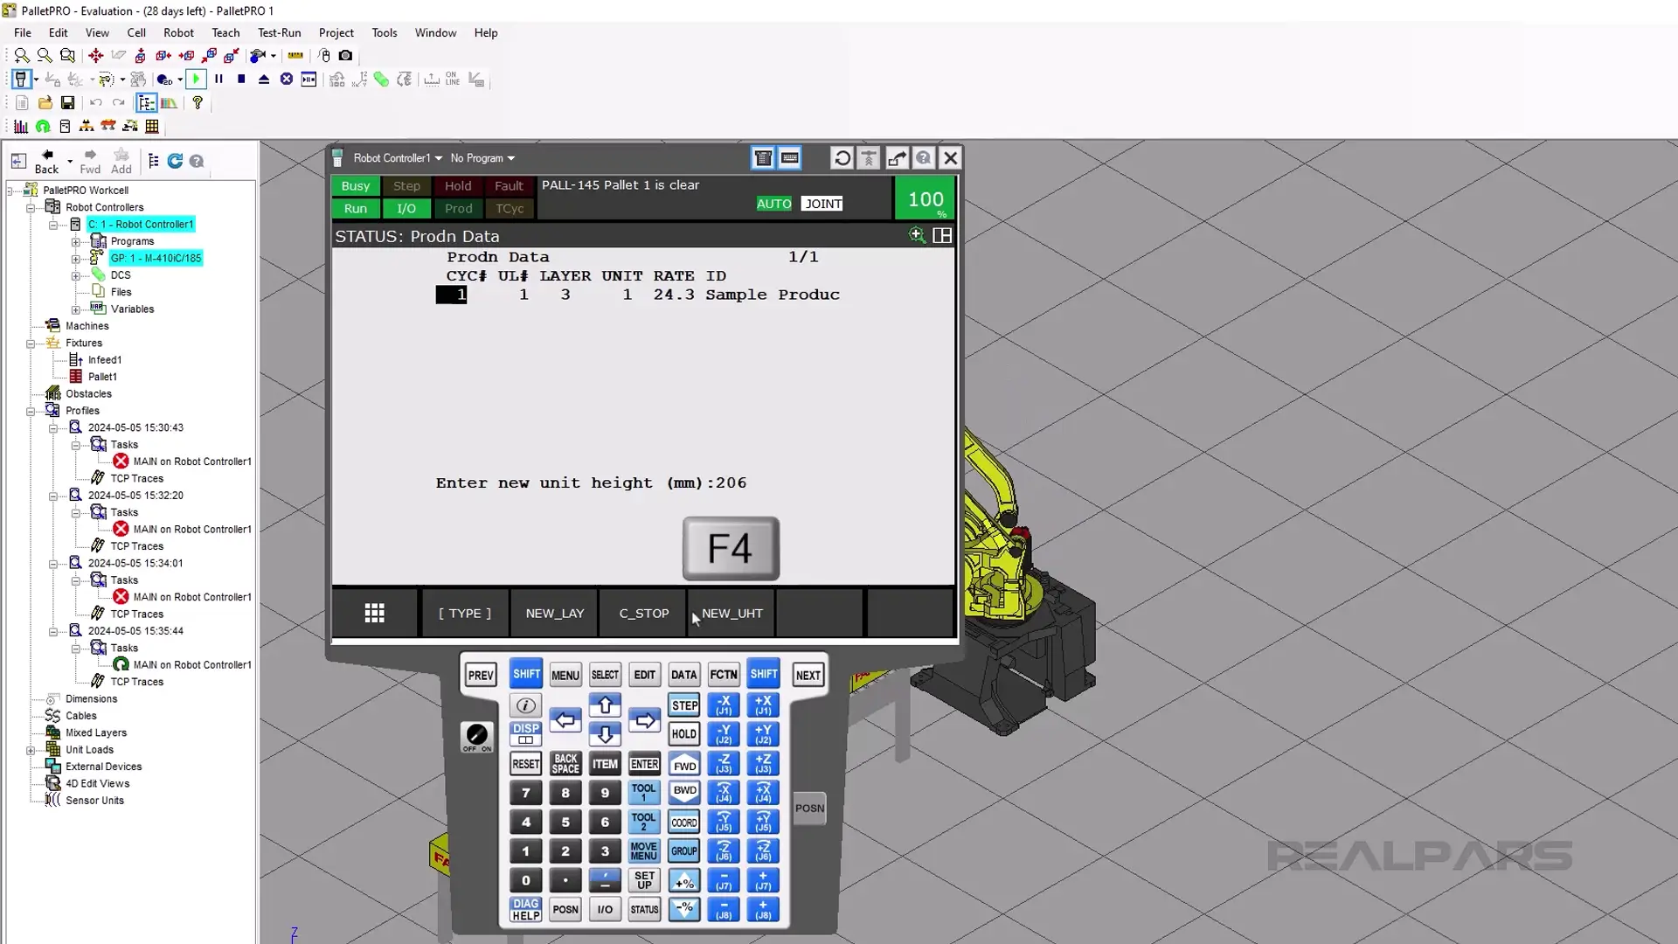
Task: Open the fish camera view dropdown arrow
Action: pyautogui.click(x=274, y=56)
